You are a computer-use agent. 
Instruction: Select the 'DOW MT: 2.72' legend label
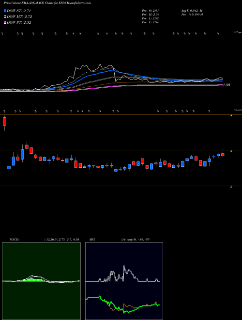(x=19, y=17)
